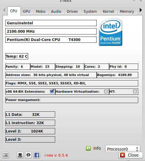Switch to the GPU tab

tap(27, 12)
